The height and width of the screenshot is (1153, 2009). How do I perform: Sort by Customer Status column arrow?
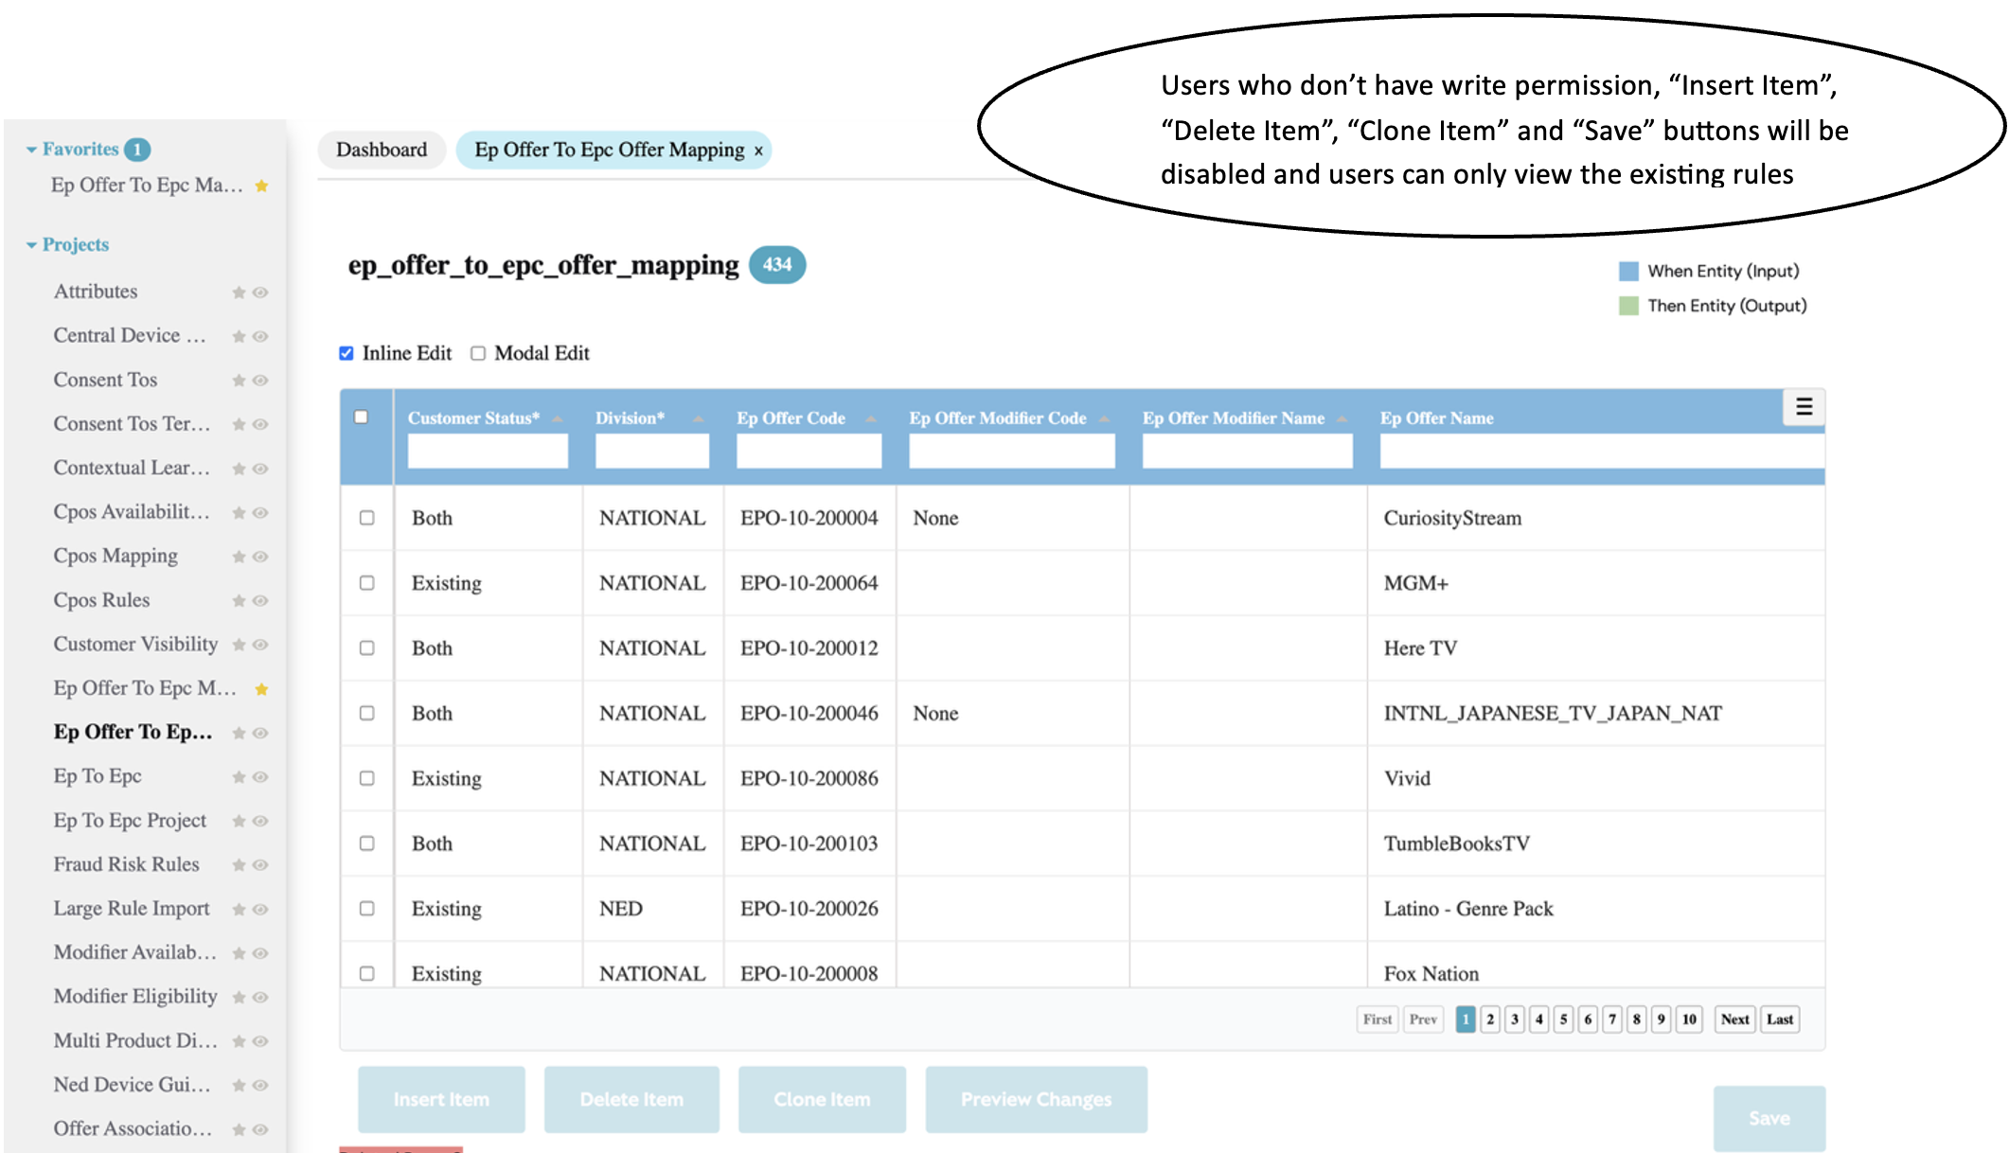558,419
